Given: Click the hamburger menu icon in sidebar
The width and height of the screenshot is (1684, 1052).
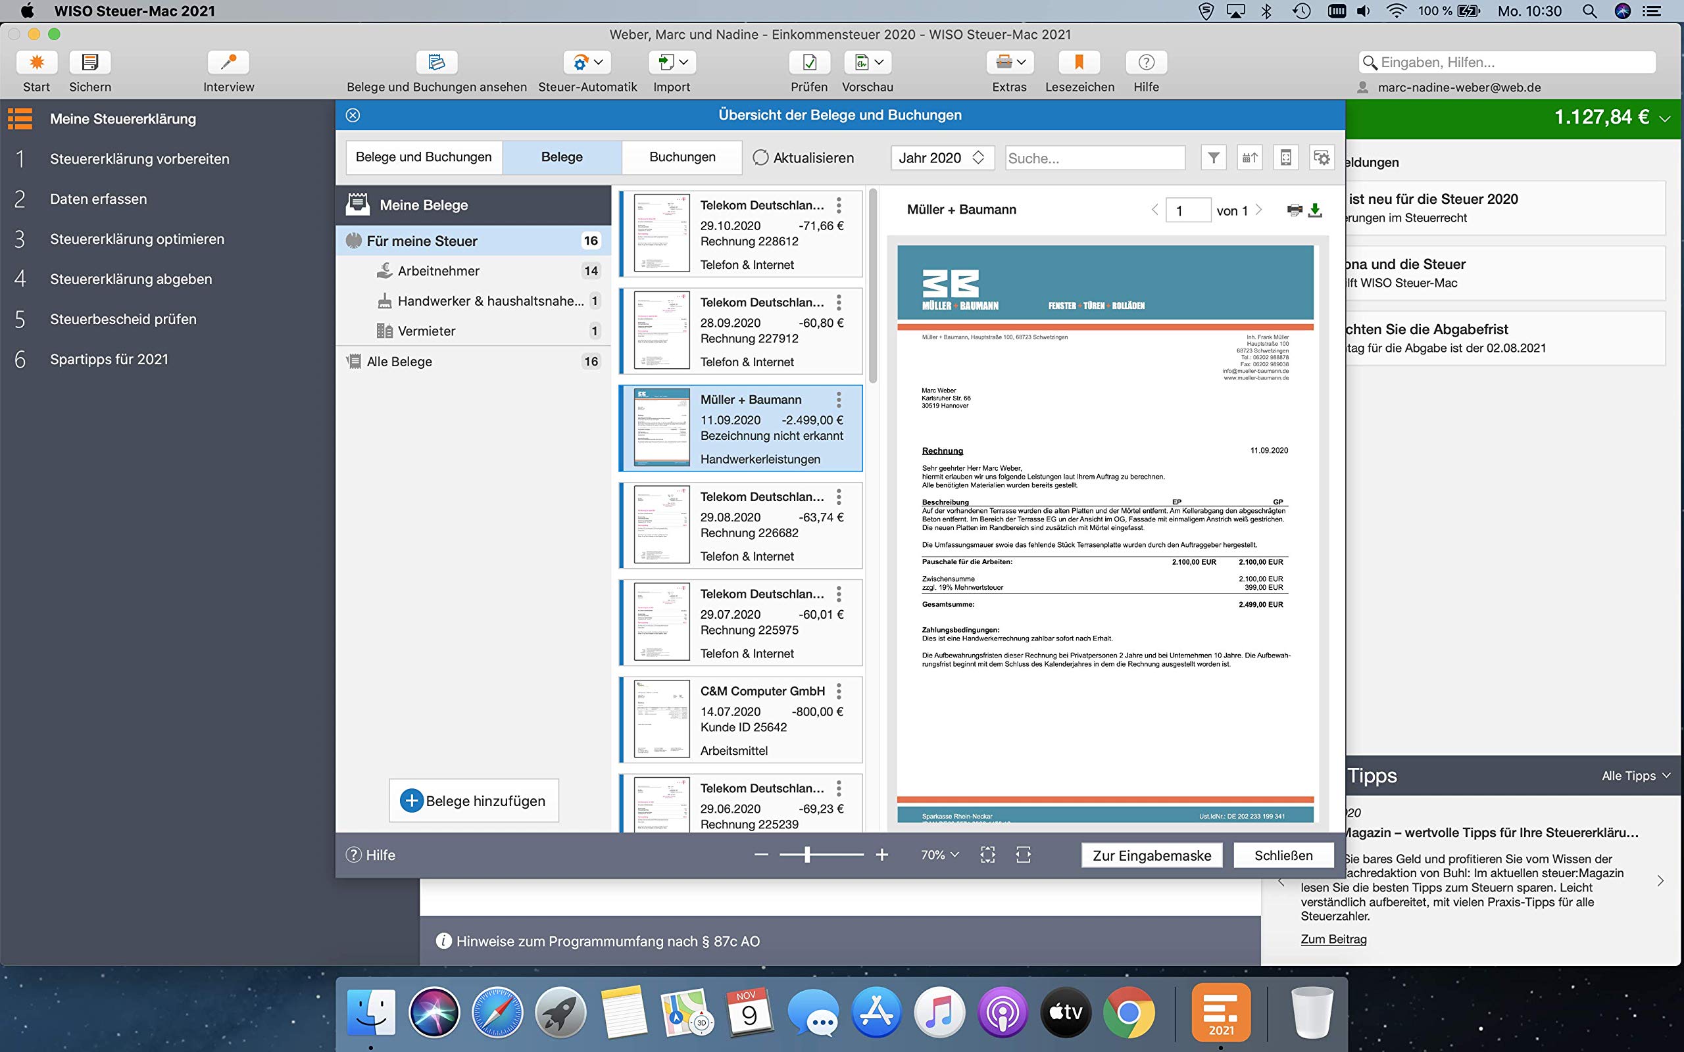Looking at the screenshot, I should [x=20, y=119].
